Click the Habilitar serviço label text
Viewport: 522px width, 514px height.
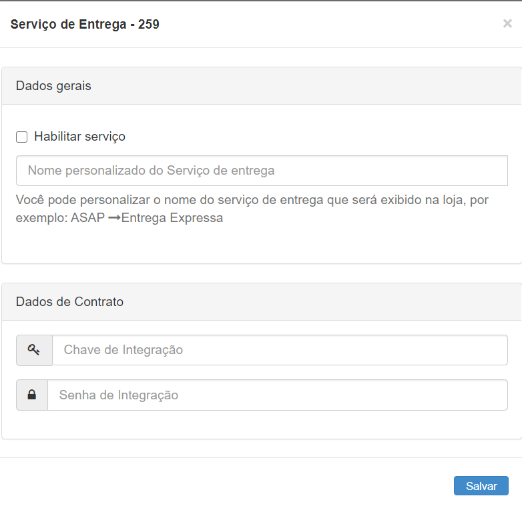[79, 137]
